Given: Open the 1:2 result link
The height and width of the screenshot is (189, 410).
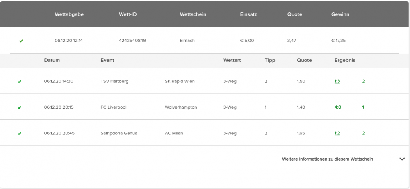Looking at the screenshot, I should pos(337,133).
